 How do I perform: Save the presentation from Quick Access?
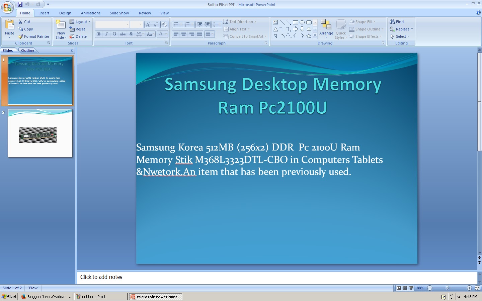(x=20, y=4)
